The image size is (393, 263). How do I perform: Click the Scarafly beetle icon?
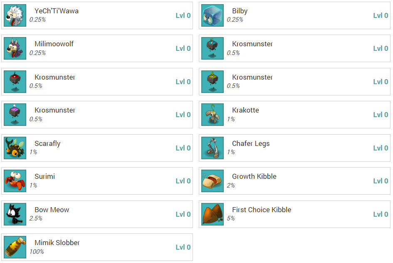(15, 148)
